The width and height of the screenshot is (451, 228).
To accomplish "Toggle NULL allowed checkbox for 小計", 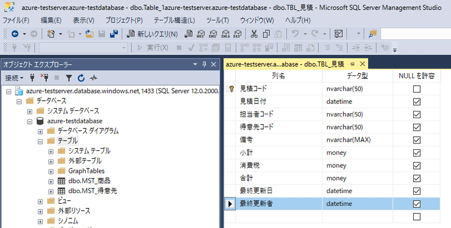I will pos(417,153).
